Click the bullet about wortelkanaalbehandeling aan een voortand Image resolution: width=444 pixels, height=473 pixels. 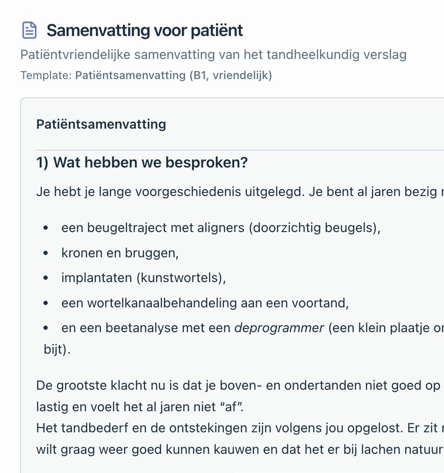tap(205, 303)
